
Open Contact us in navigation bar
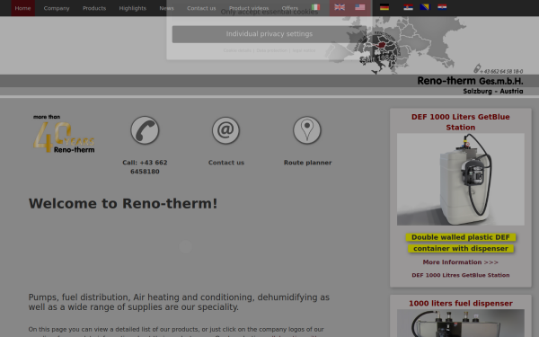coord(201,8)
